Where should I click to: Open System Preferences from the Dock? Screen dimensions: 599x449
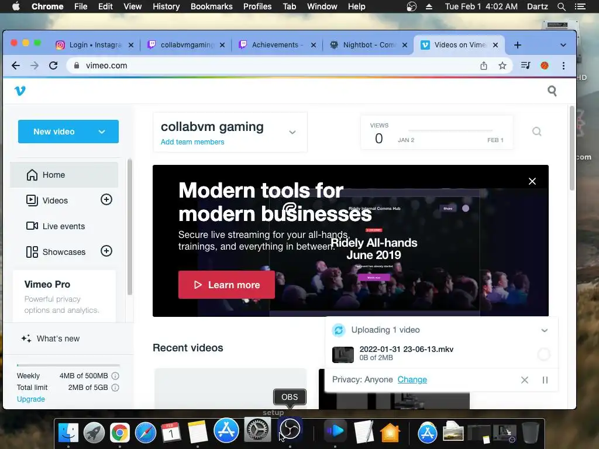[257, 430]
